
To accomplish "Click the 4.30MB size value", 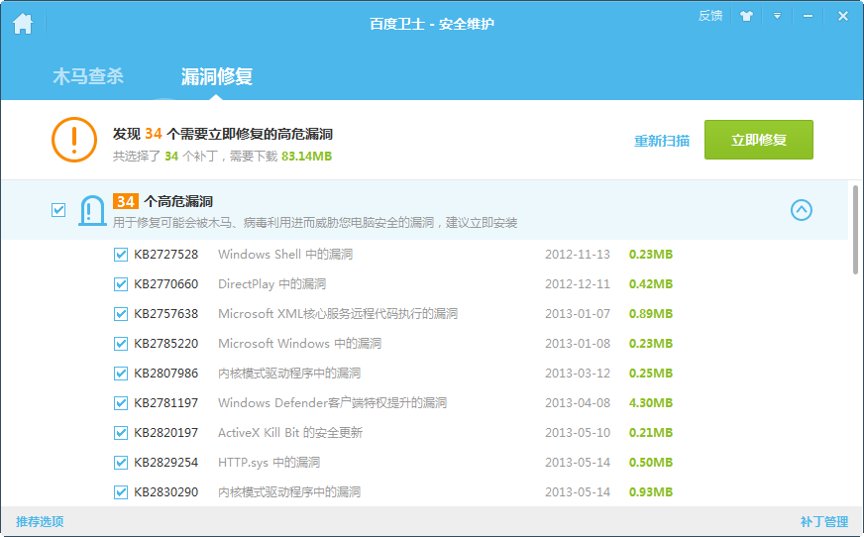I will pos(651,403).
